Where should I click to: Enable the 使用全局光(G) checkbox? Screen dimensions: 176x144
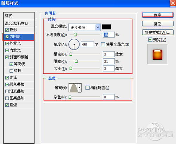click(103, 44)
